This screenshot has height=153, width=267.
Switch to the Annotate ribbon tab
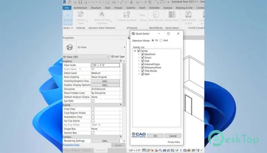154,8
